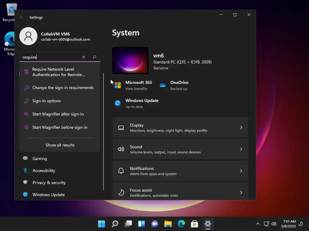Image resolution: width=309 pixels, height=231 pixels.
Task: Minimize the Settings window
Action: click(x=221, y=15)
